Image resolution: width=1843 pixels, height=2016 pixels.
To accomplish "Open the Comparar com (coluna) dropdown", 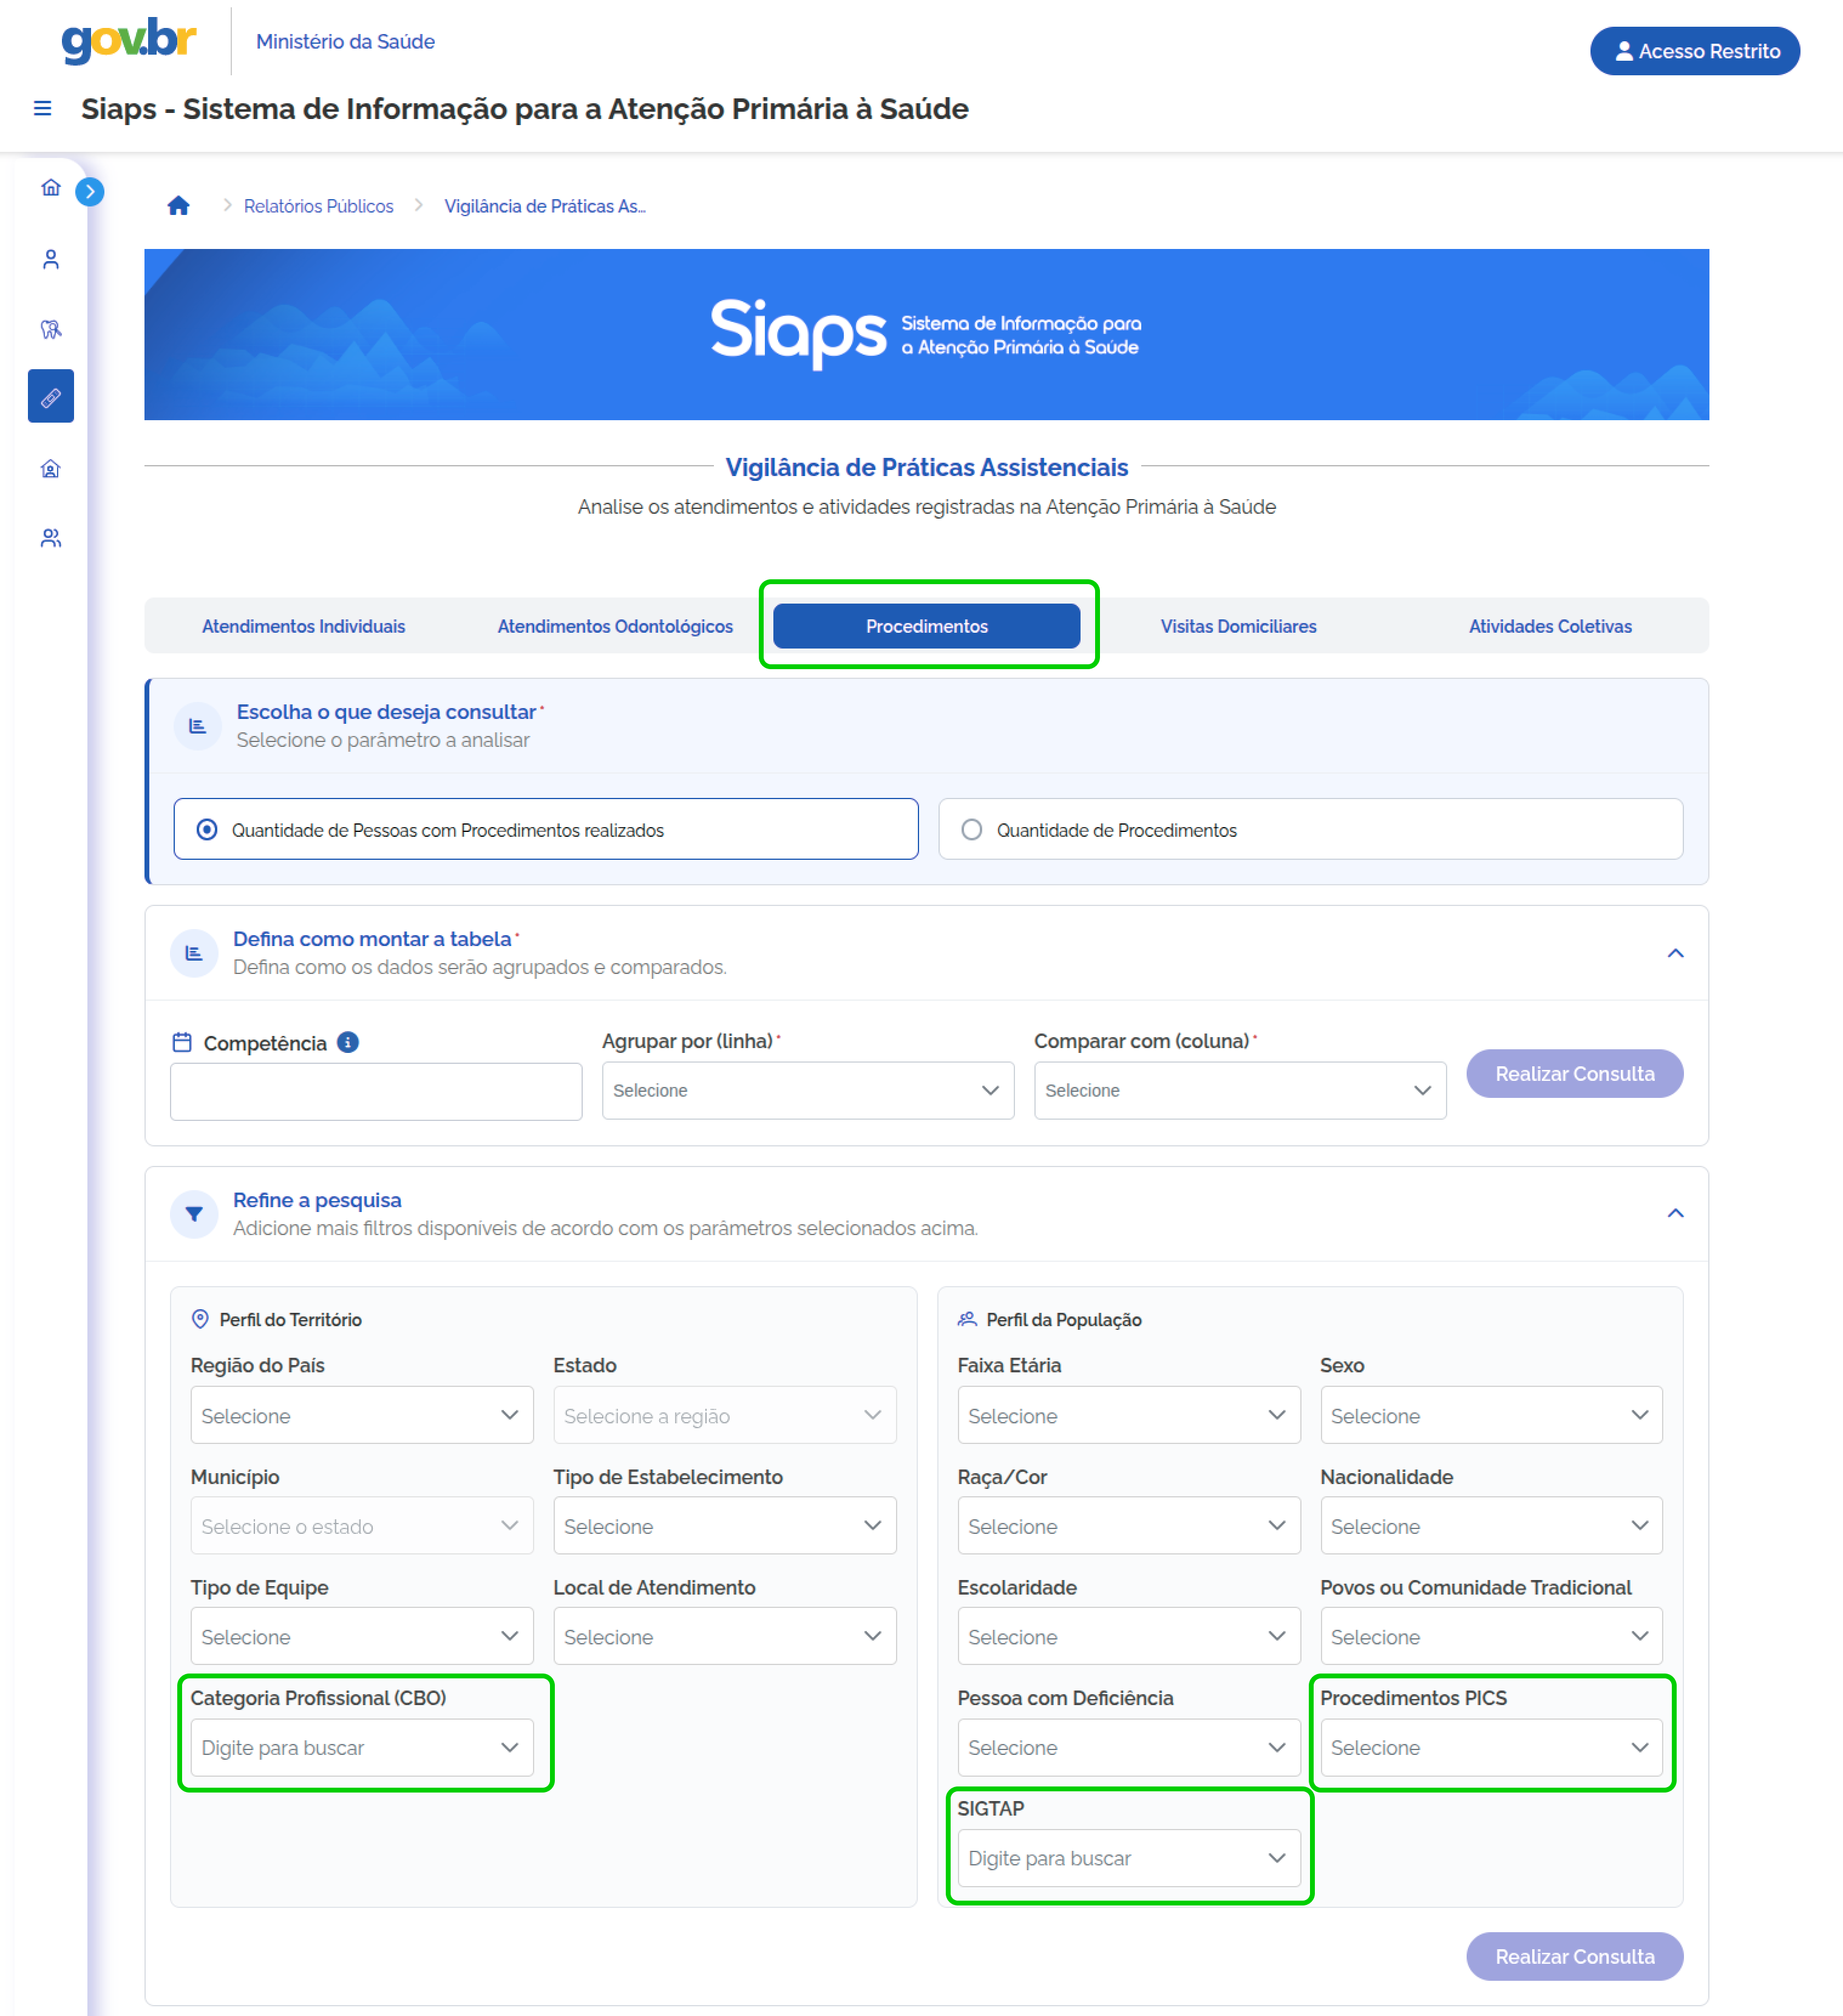I will 1240,1090.
